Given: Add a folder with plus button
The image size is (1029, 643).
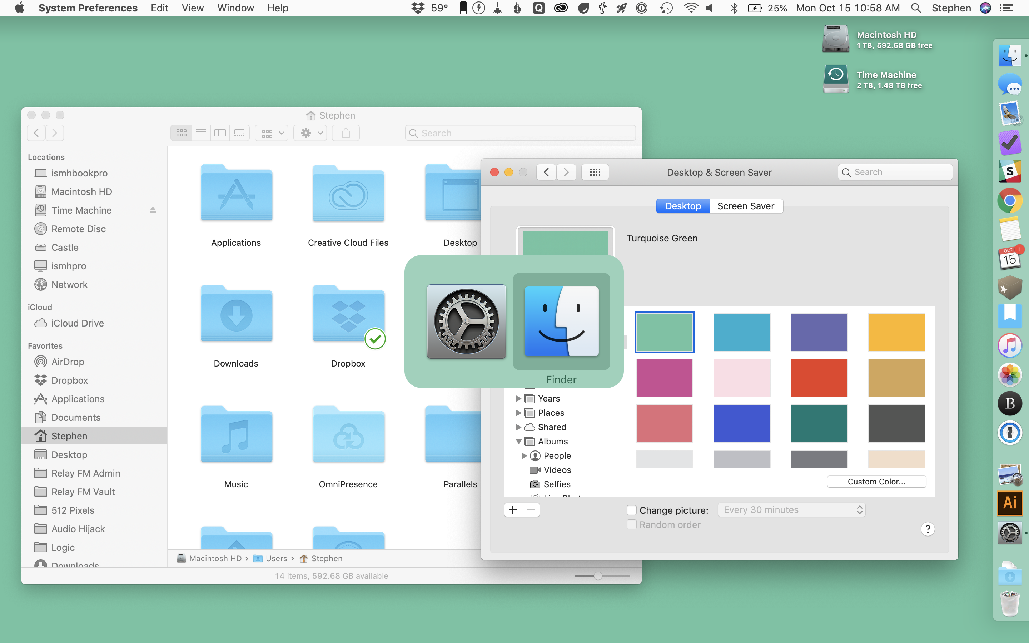Looking at the screenshot, I should click(x=513, y=510).
